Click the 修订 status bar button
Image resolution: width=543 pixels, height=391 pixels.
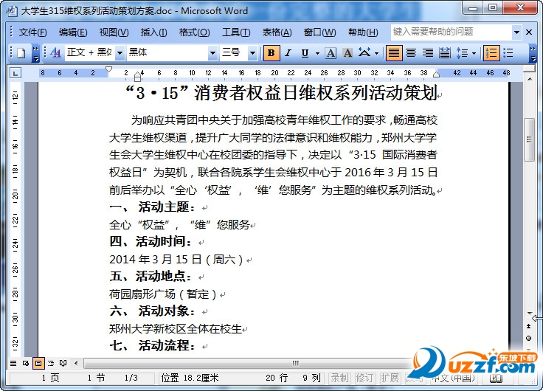pyautogui.click(x=364, y=378)
